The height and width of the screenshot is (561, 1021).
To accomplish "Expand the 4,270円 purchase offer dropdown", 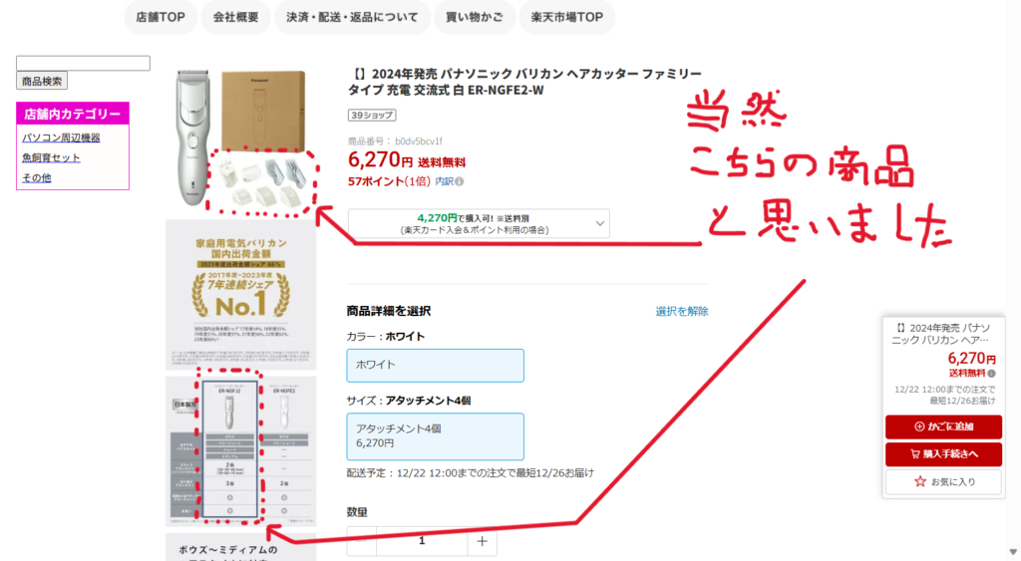I will pos(479,223).
